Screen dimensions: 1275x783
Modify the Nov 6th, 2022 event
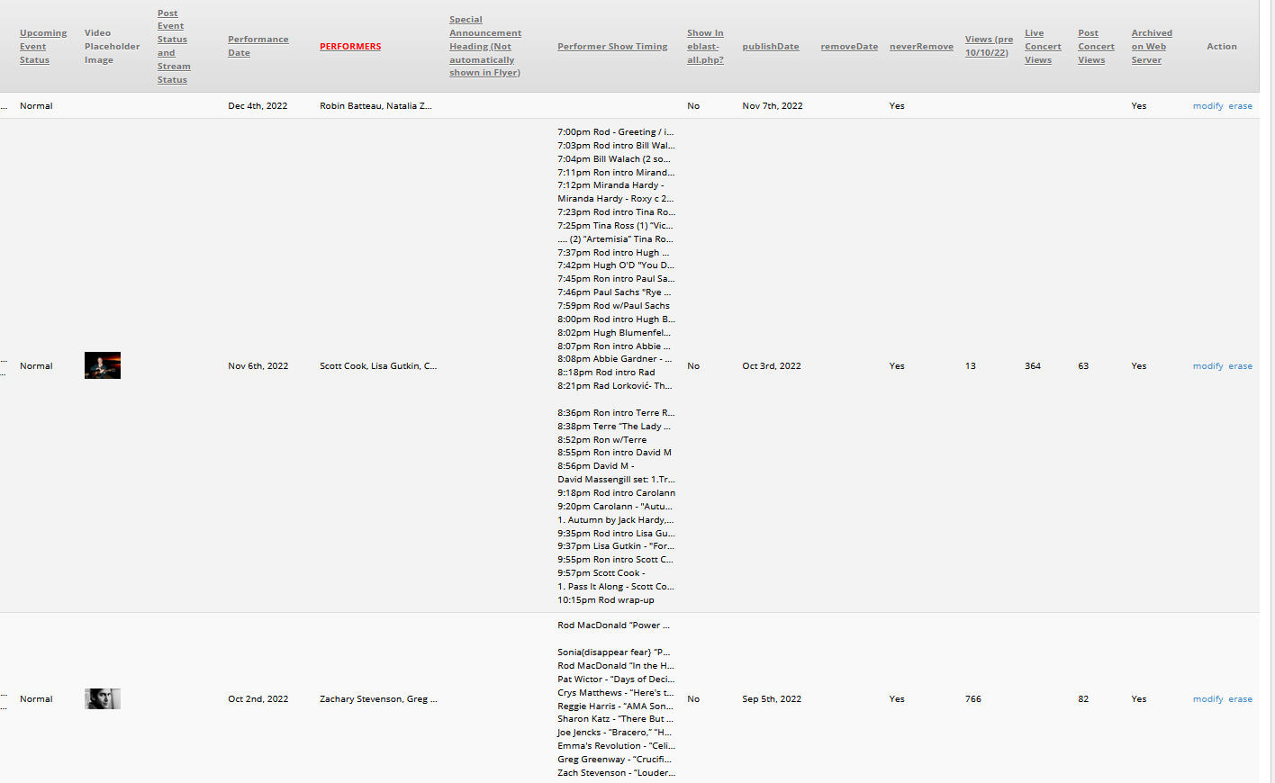[x=1207, y=366]
